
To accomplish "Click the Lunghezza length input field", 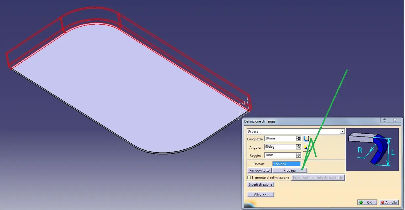I will point(280,138).
